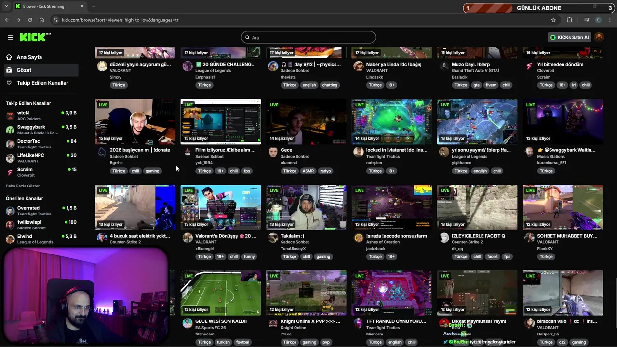
Task: Select funny tag under xBlueegirl stream
Action: 249,256
